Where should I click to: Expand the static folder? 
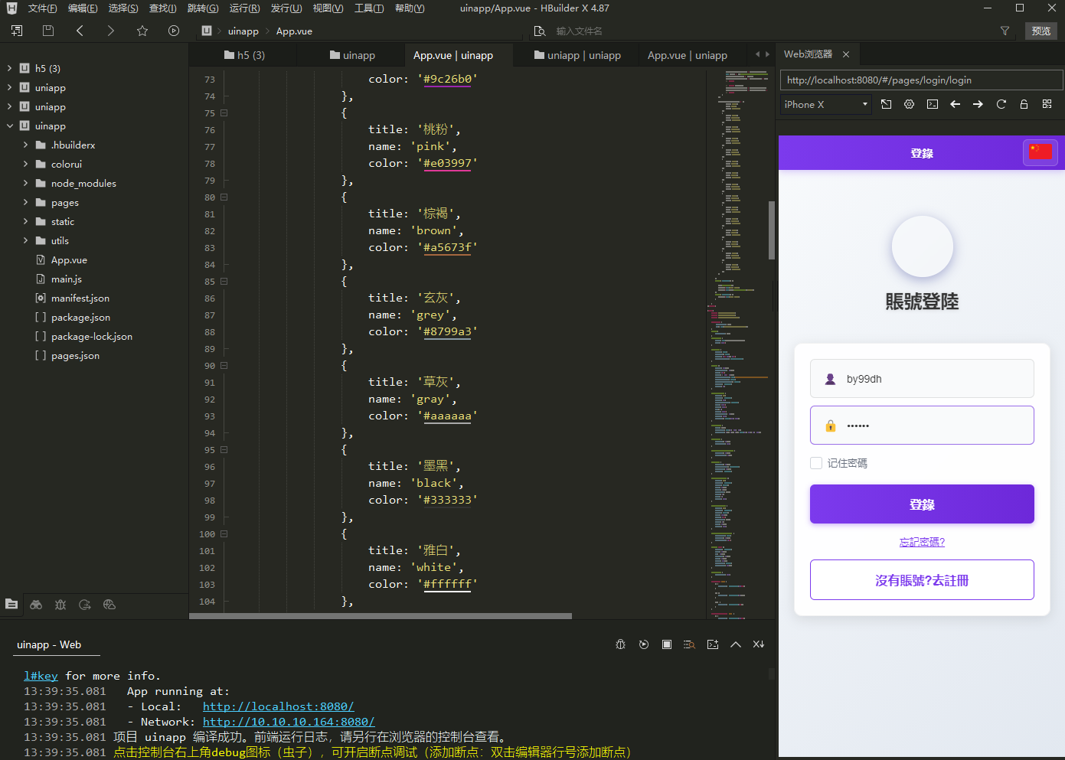click(x=25, y=221)
